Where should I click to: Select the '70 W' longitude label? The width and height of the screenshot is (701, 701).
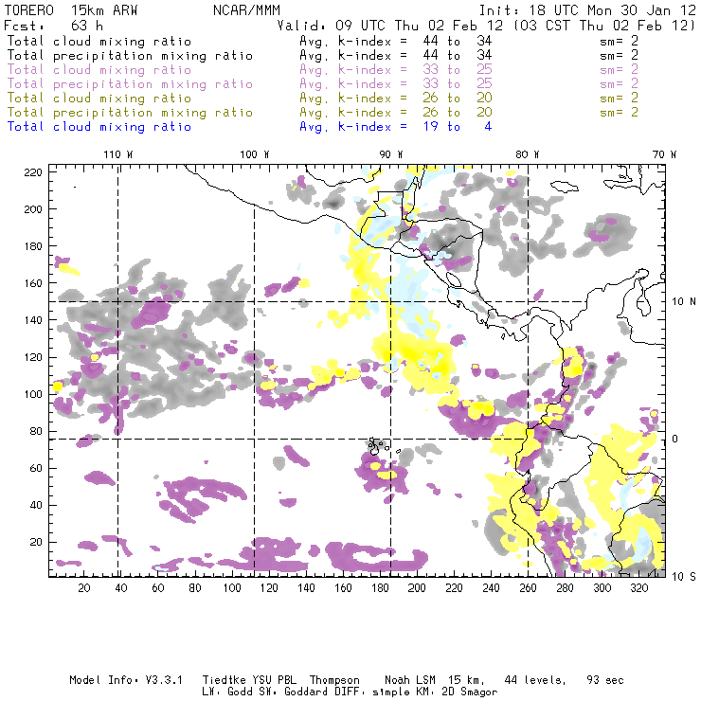tap(664, 154)
